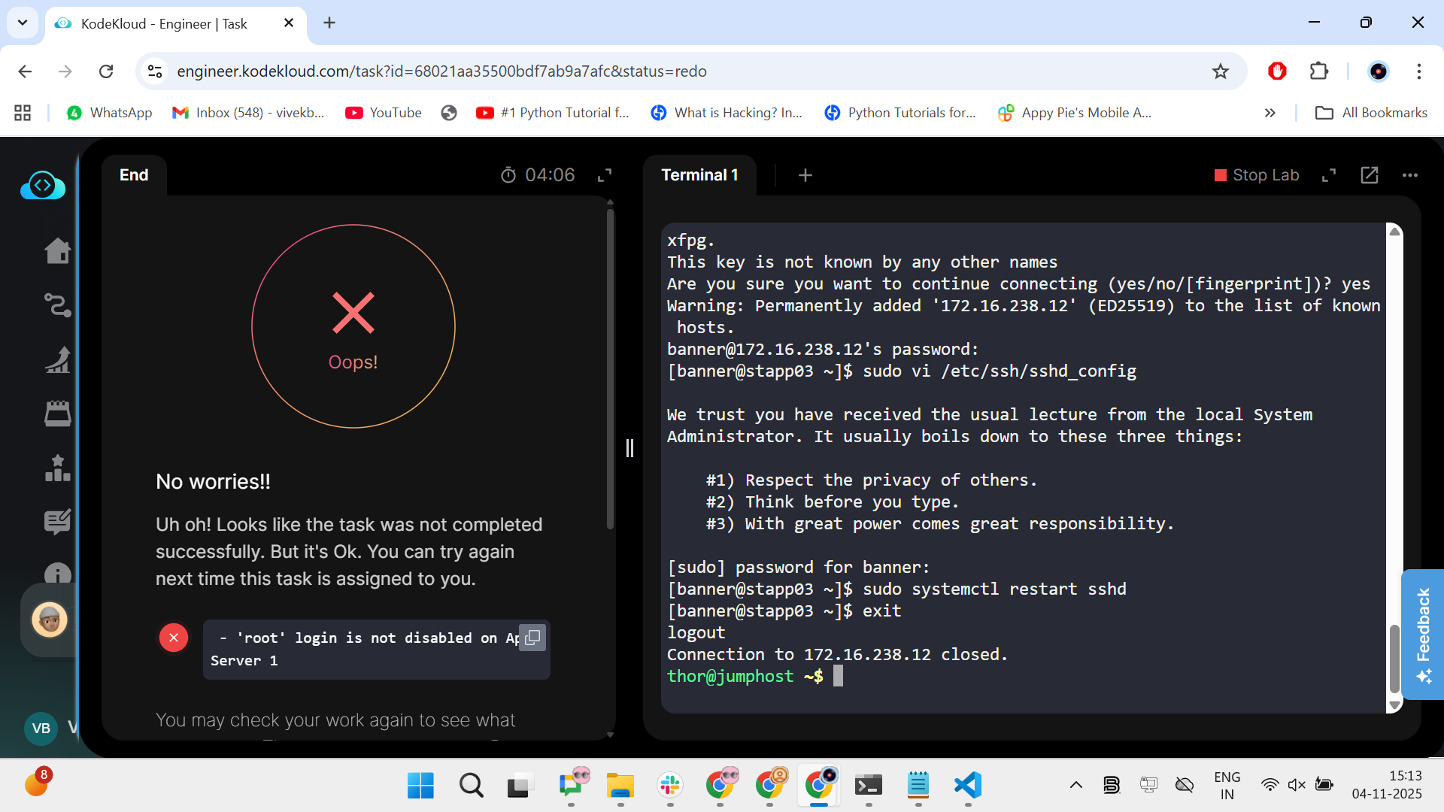Expand the task panel to fullscreen
Viewport: 1444px width, 812px height.
click(x=604, y=175)
